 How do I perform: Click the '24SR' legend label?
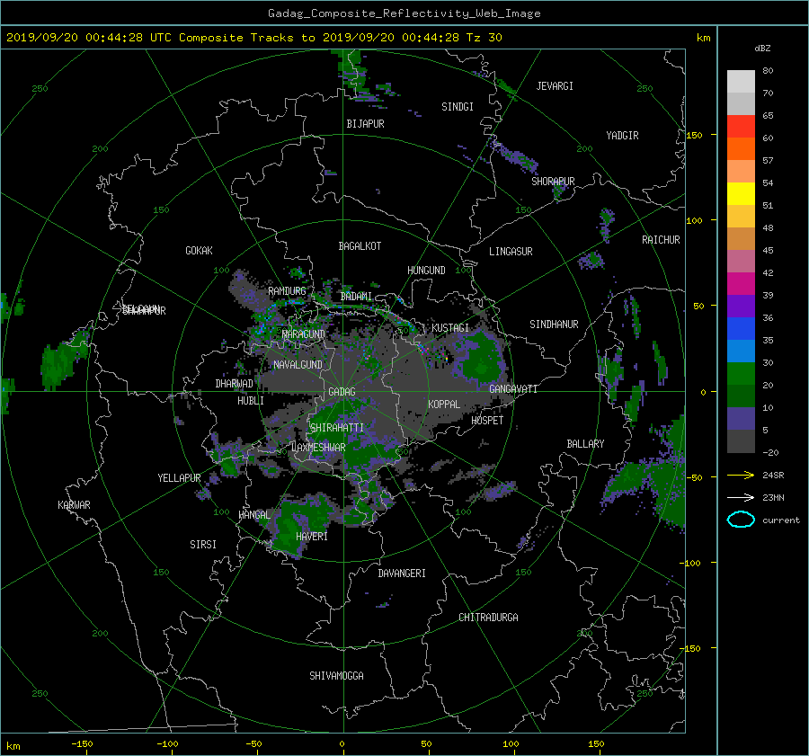(x=773, y=475)
